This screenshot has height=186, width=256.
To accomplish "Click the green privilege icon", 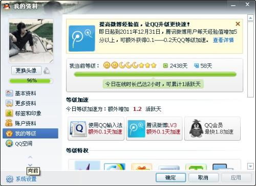I will (x=196, y=167).
